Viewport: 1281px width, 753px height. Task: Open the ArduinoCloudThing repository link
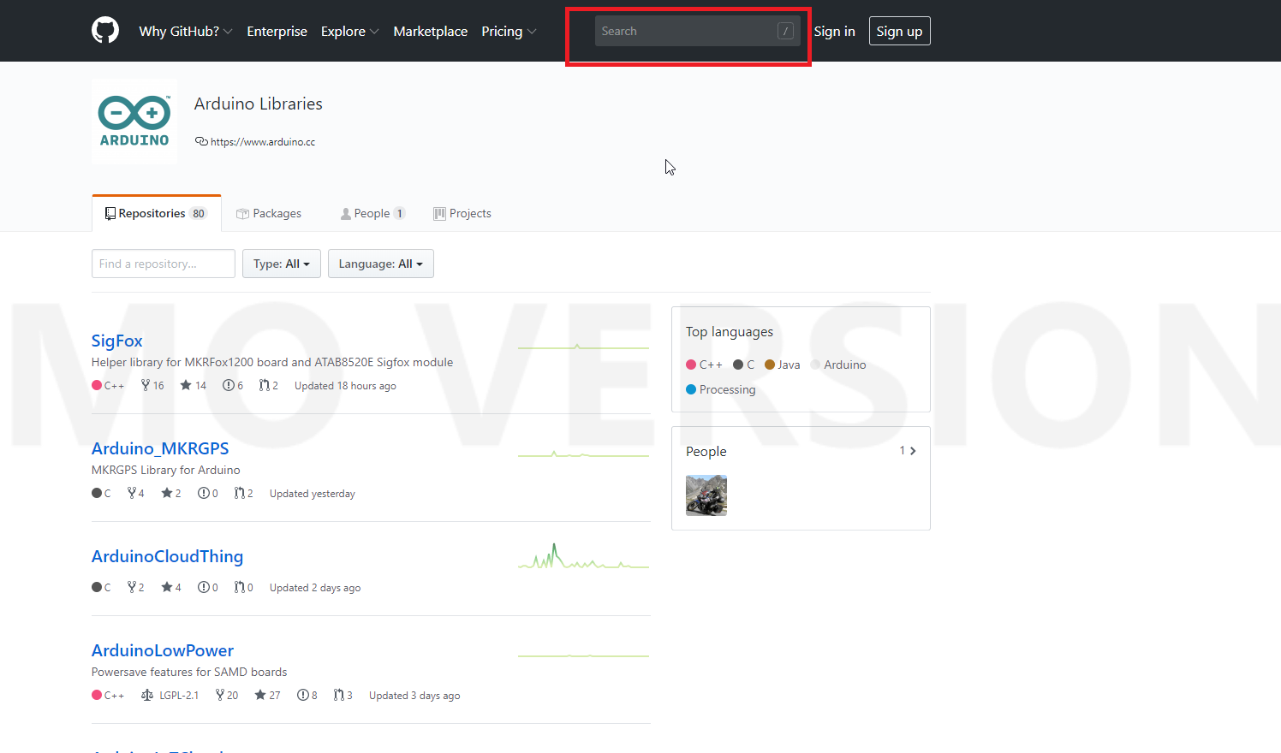[167, 556]
